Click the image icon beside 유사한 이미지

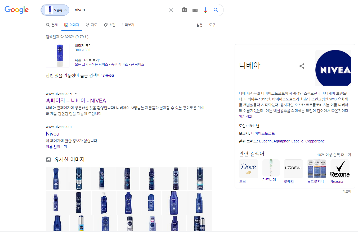coord(48,160)
